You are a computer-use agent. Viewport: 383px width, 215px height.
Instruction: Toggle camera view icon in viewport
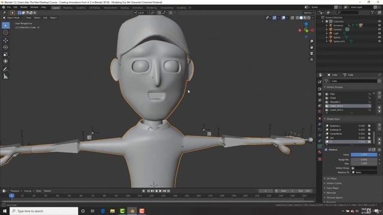(x=311, y=53)
